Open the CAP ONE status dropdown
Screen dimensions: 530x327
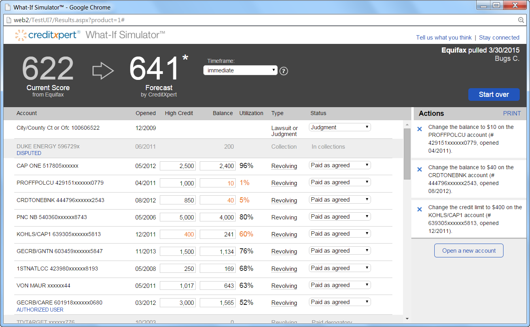(340, 165)
